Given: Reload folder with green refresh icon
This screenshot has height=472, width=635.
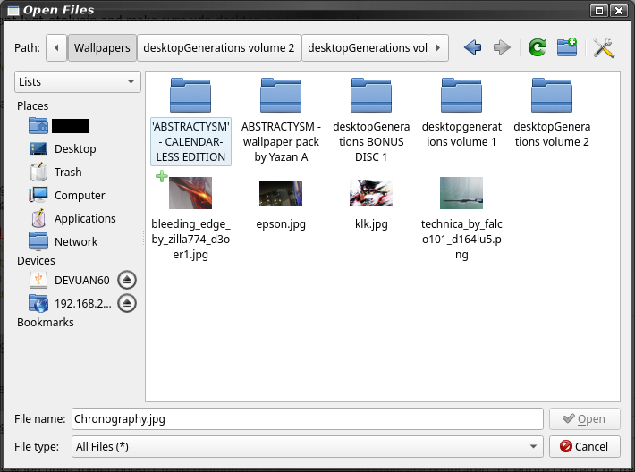Looking at the screenshot, I should point(538,47).
